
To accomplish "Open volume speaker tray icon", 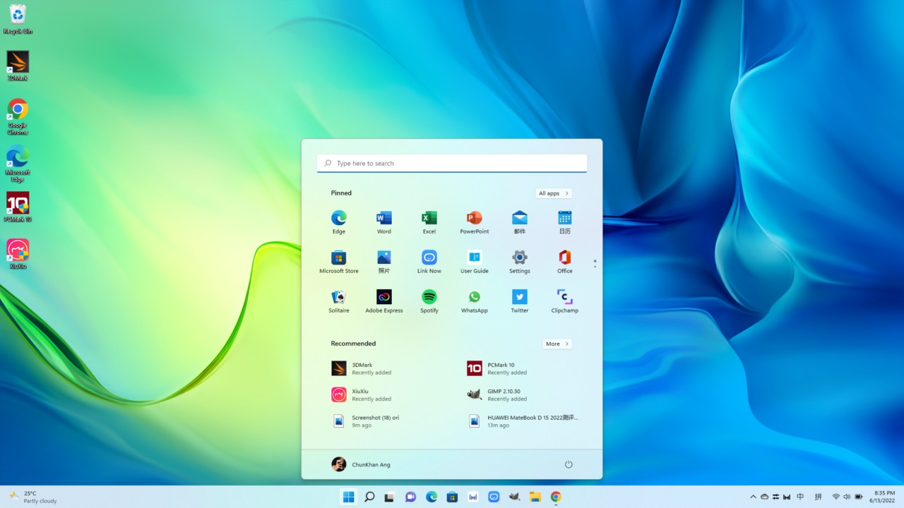I will point(847,497).
